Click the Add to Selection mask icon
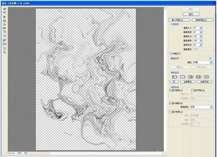 click(183, 77)
